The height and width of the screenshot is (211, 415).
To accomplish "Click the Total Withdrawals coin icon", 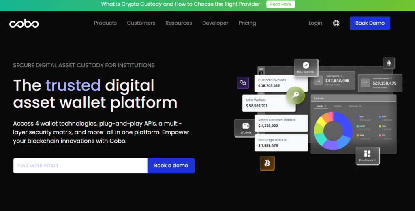I will point(365,83).
